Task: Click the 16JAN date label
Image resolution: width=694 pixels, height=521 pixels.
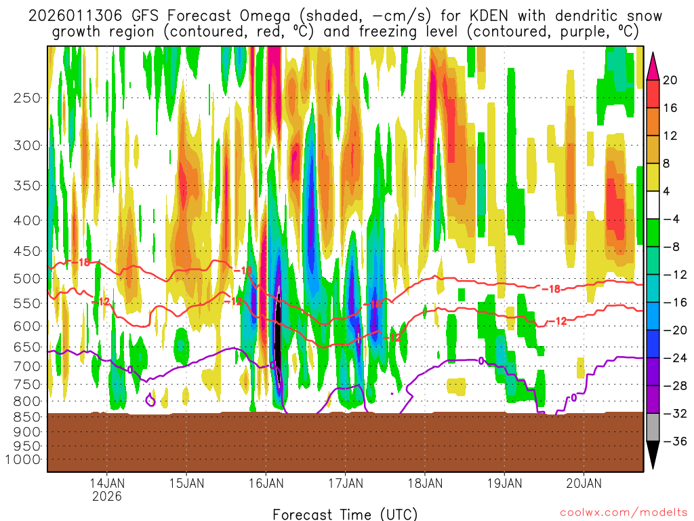Action: point(266,483)
